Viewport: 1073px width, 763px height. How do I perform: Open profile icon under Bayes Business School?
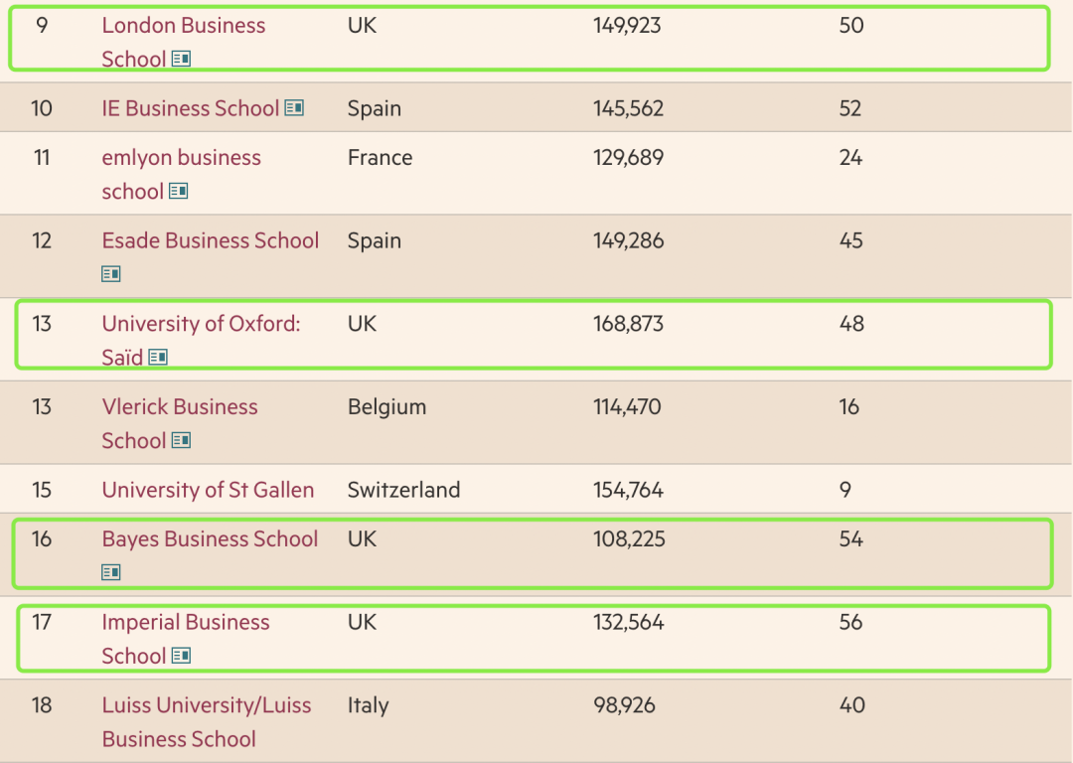click(x=111, y=572)
